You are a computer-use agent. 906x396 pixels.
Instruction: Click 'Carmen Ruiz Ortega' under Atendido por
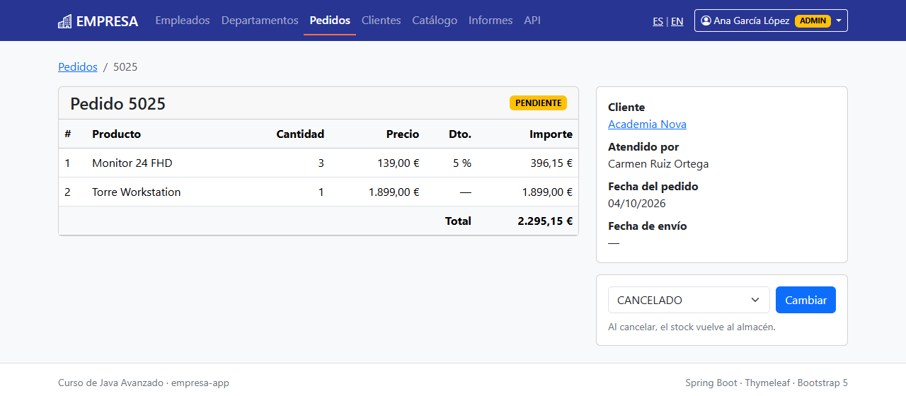point(658,164)
